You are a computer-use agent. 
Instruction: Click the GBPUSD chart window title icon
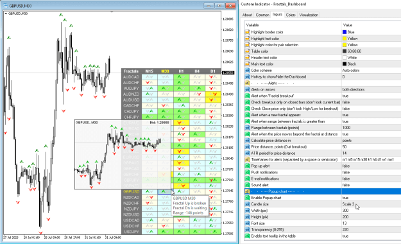tap(5, 6)
